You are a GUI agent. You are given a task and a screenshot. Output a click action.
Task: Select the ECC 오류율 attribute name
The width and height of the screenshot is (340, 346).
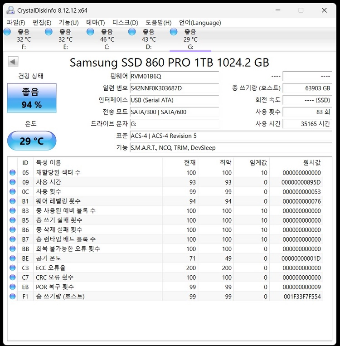click(51, 268)
